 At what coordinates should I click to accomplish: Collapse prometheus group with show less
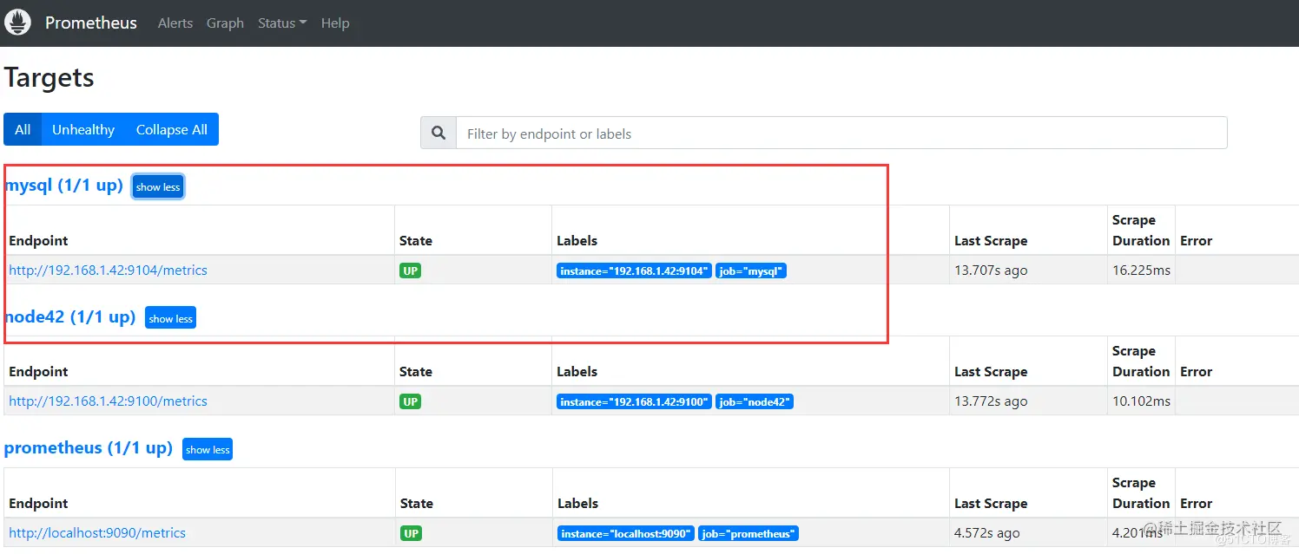point(208,449)
